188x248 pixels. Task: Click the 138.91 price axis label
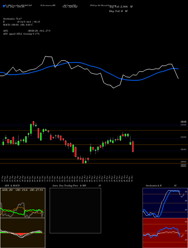point(183,125)
